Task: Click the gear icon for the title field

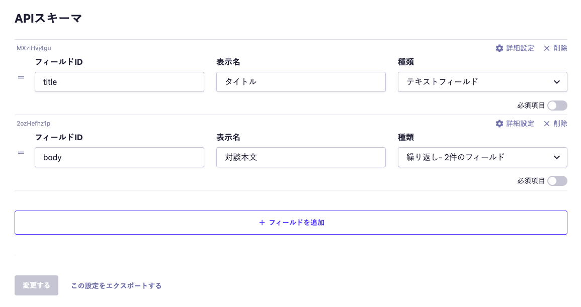Action: coord(500,48)
